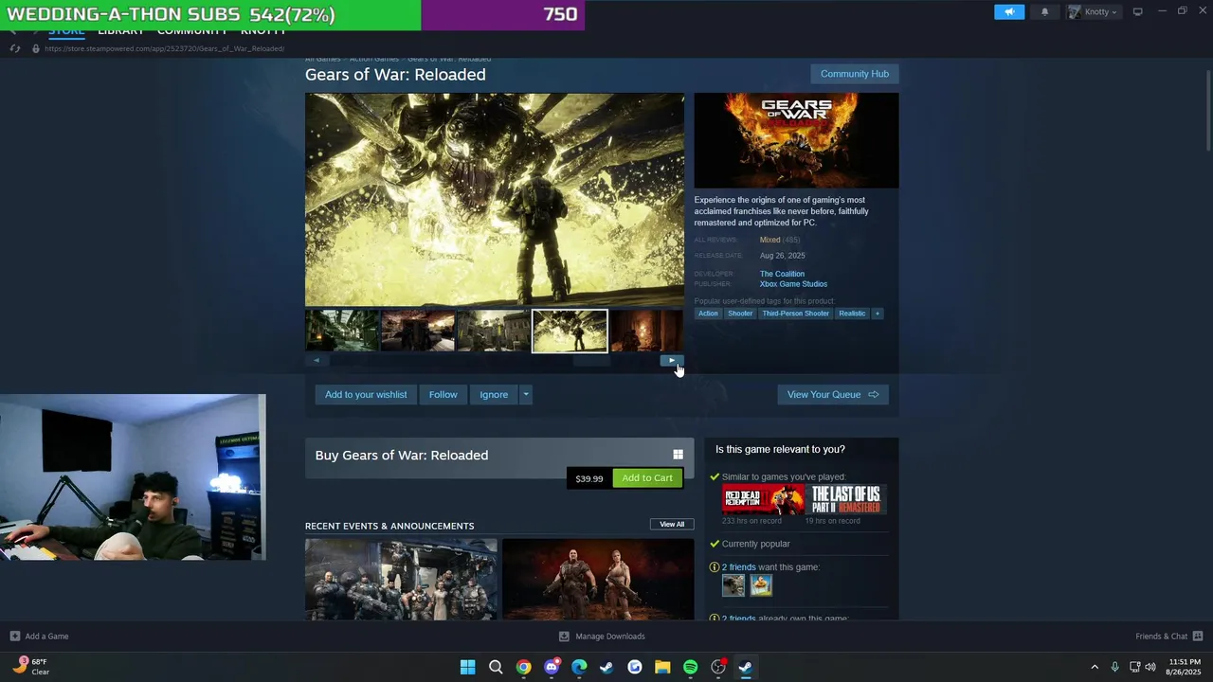Click the green Add to Cart button
The height and width of the screenshot is (682, 1213).
647,478
